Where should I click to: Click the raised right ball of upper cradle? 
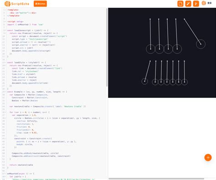[201, 44]
